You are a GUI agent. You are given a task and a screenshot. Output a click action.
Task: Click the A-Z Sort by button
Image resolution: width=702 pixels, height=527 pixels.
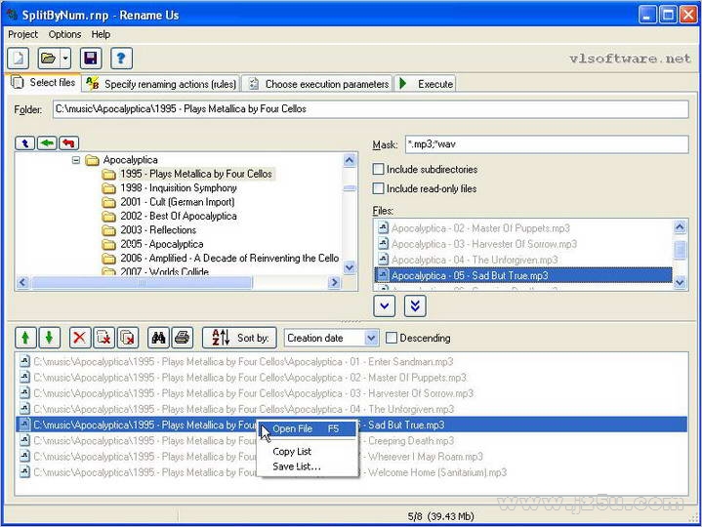(x=239, y=338)
